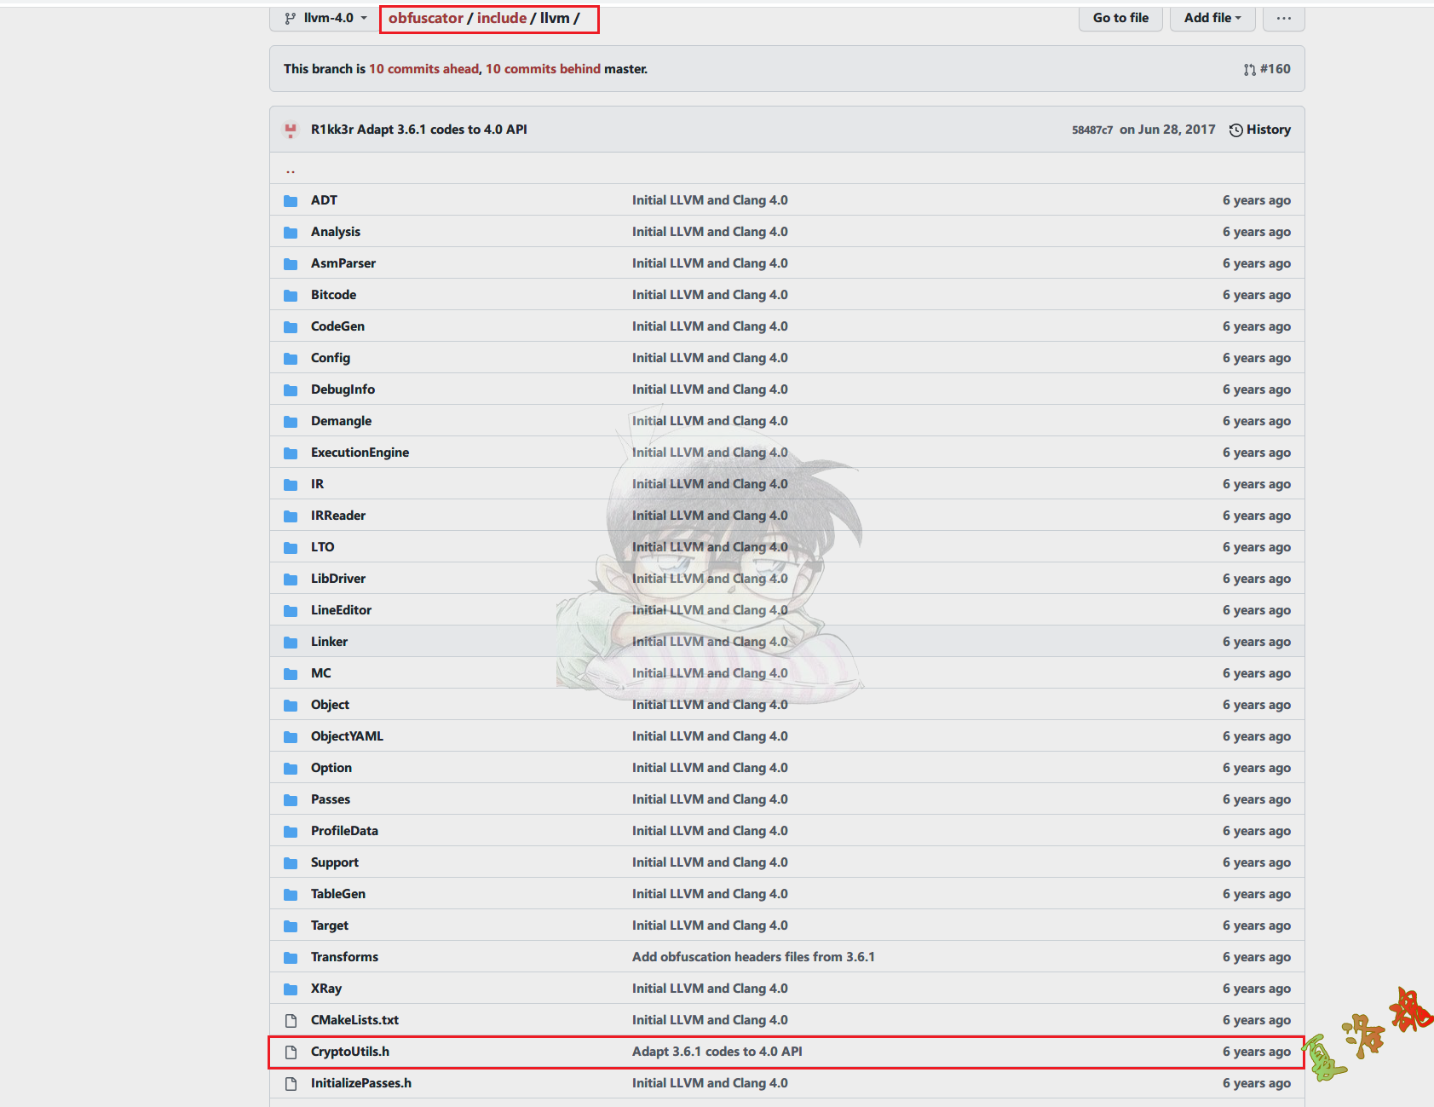1434x1107 pixels.
Task: Open the latest commit message link
Action: [442, 130]
